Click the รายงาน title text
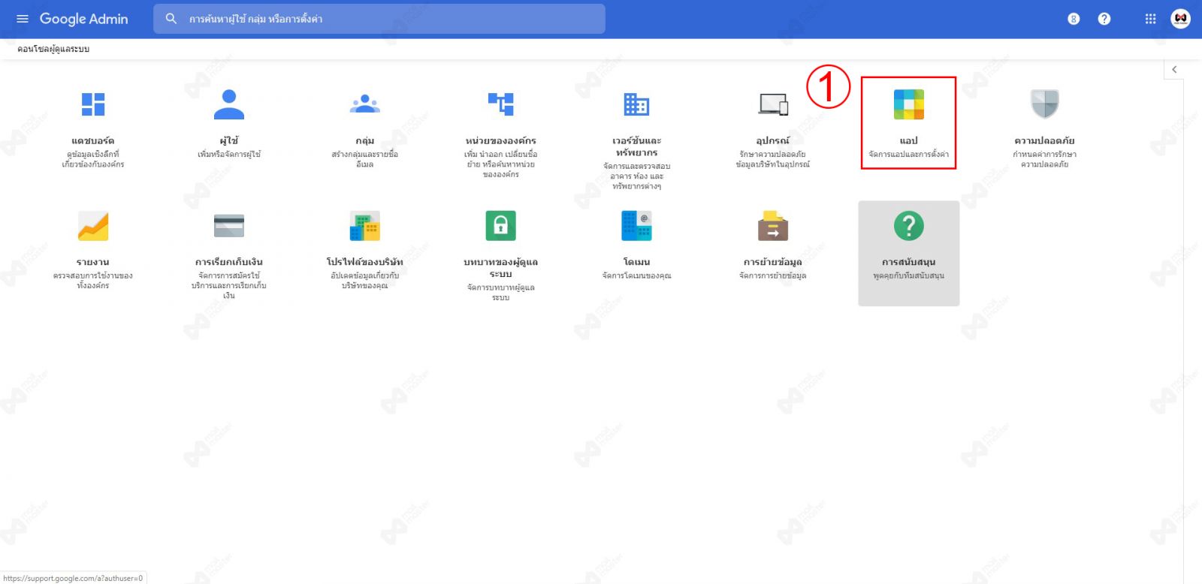This screenshot has width=1202, height=584. pos(93,263)
